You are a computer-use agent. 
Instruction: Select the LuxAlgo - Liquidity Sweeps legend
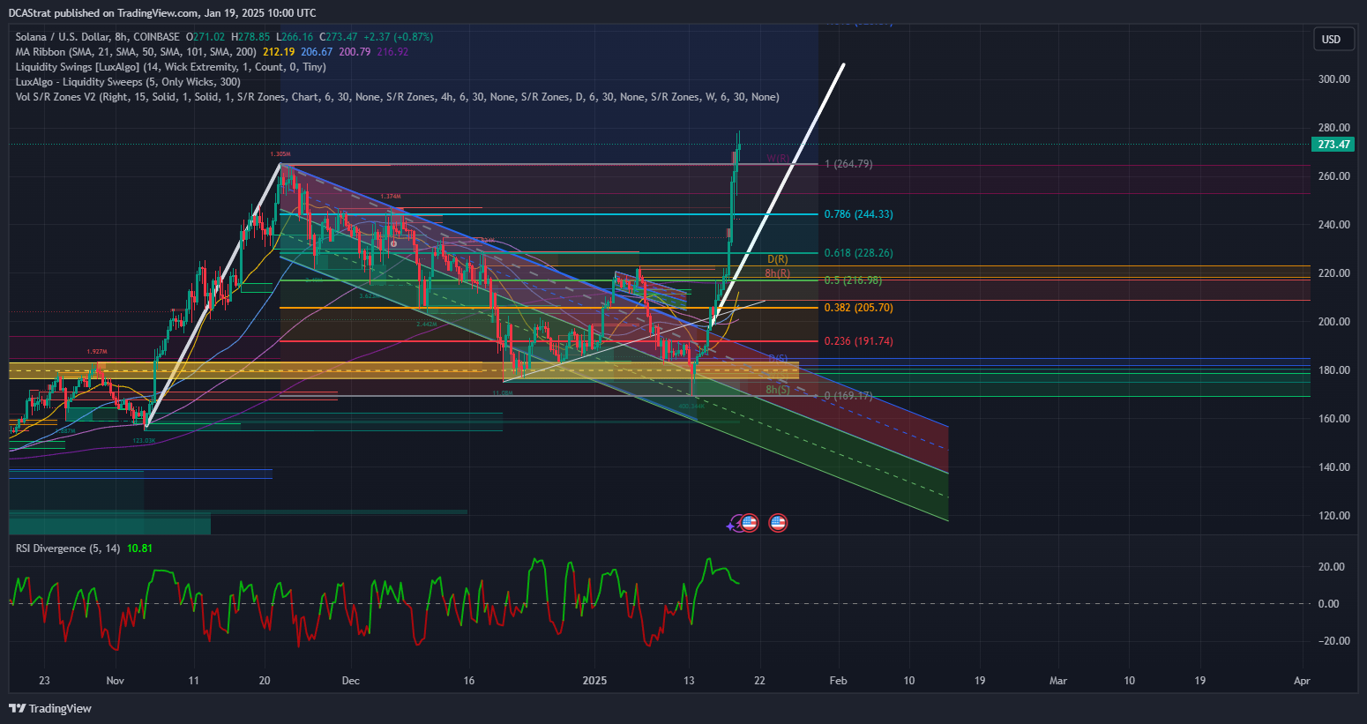(x=128, y=82)
